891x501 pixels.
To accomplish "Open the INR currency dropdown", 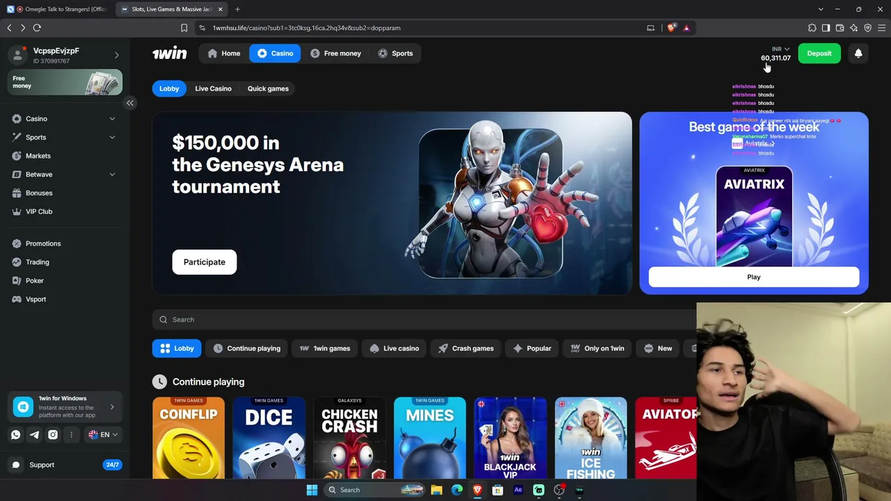I will pyautogui.click(x=780, y=49).
